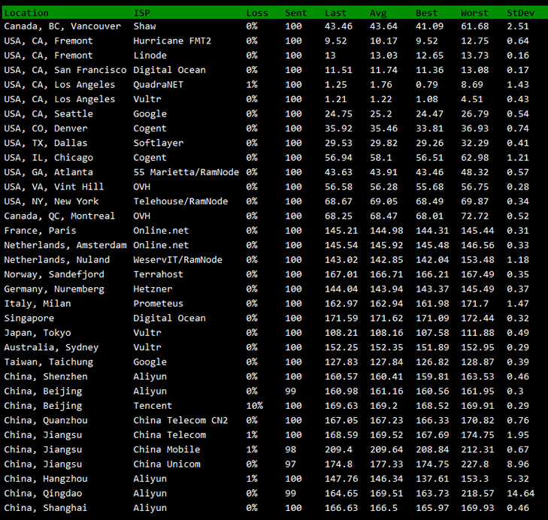Image resolution: width=548 pixels, height=520 pixels.
Task: Click the 8.96 StDev value for China Unicom
Action: [518, 465]
